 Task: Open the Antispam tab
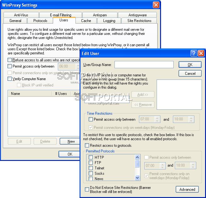pos(100,15)
